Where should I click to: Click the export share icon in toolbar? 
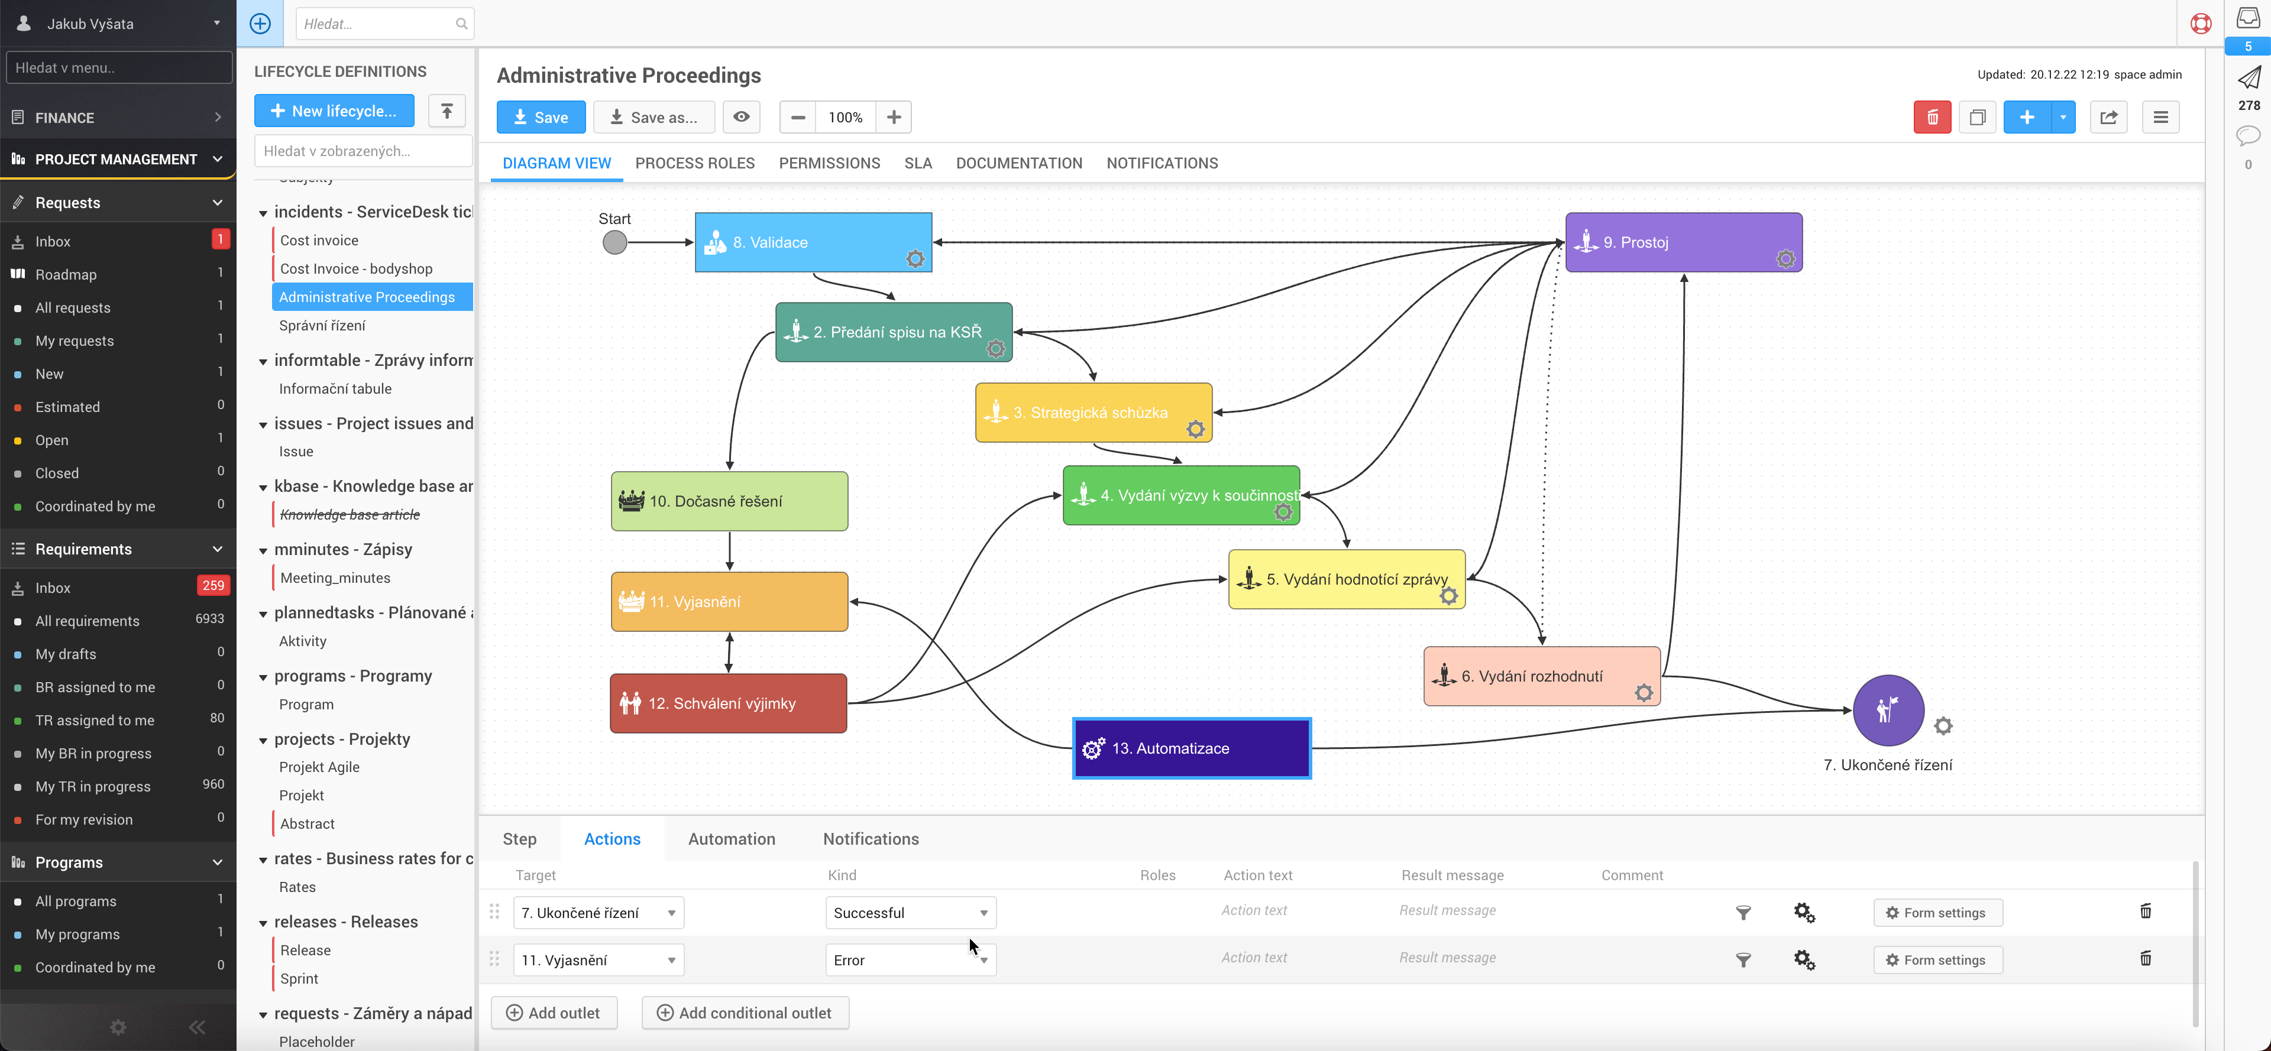(2108, 117)
